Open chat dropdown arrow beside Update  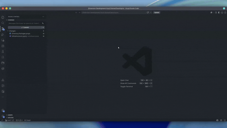click(x=151, y=12)
